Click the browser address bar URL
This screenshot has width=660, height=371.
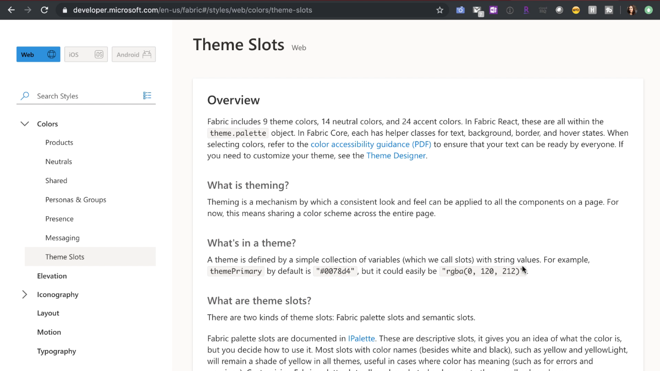tap(193, 10)
